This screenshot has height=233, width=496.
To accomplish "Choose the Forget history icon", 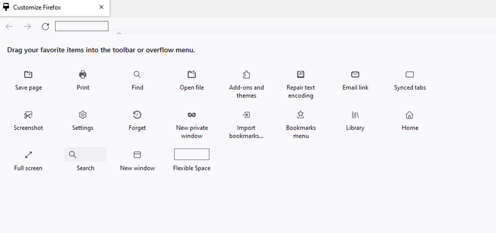I will [137, 115].
